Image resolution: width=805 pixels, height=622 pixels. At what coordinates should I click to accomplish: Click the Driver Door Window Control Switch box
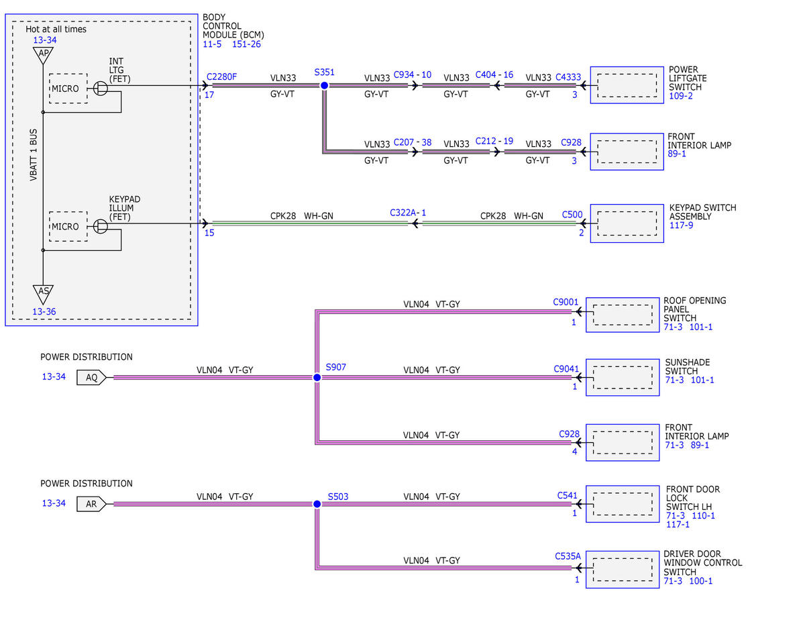[x=623, y=570]
